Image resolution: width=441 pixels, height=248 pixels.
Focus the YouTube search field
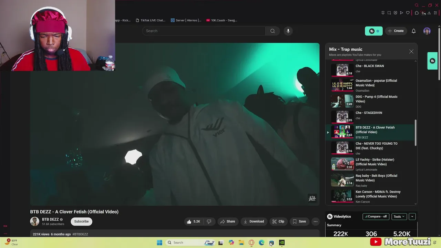pyautogui.click(x=204, y=31)
